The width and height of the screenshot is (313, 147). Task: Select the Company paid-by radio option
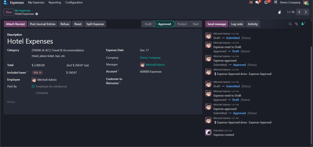click(33, 93)
